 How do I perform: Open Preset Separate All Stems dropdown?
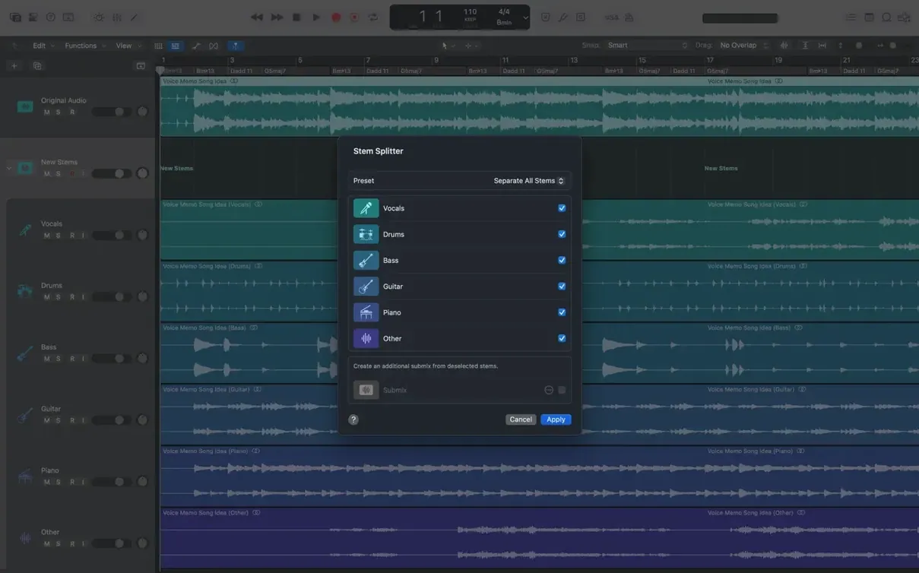528,181
